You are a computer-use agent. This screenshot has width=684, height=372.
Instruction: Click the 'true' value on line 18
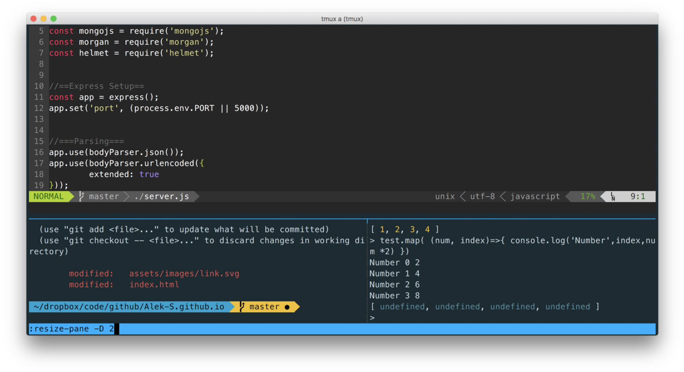point(149,174)
